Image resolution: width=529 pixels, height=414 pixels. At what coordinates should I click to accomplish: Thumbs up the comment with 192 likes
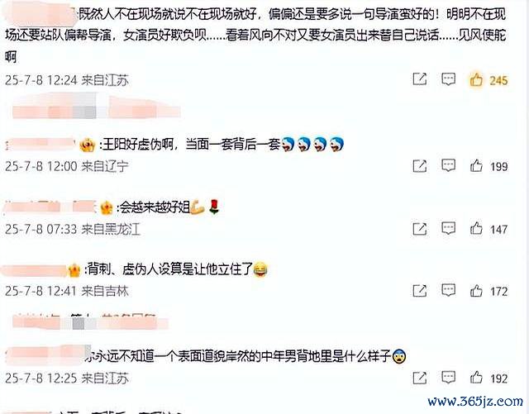[x=476, y=378]
